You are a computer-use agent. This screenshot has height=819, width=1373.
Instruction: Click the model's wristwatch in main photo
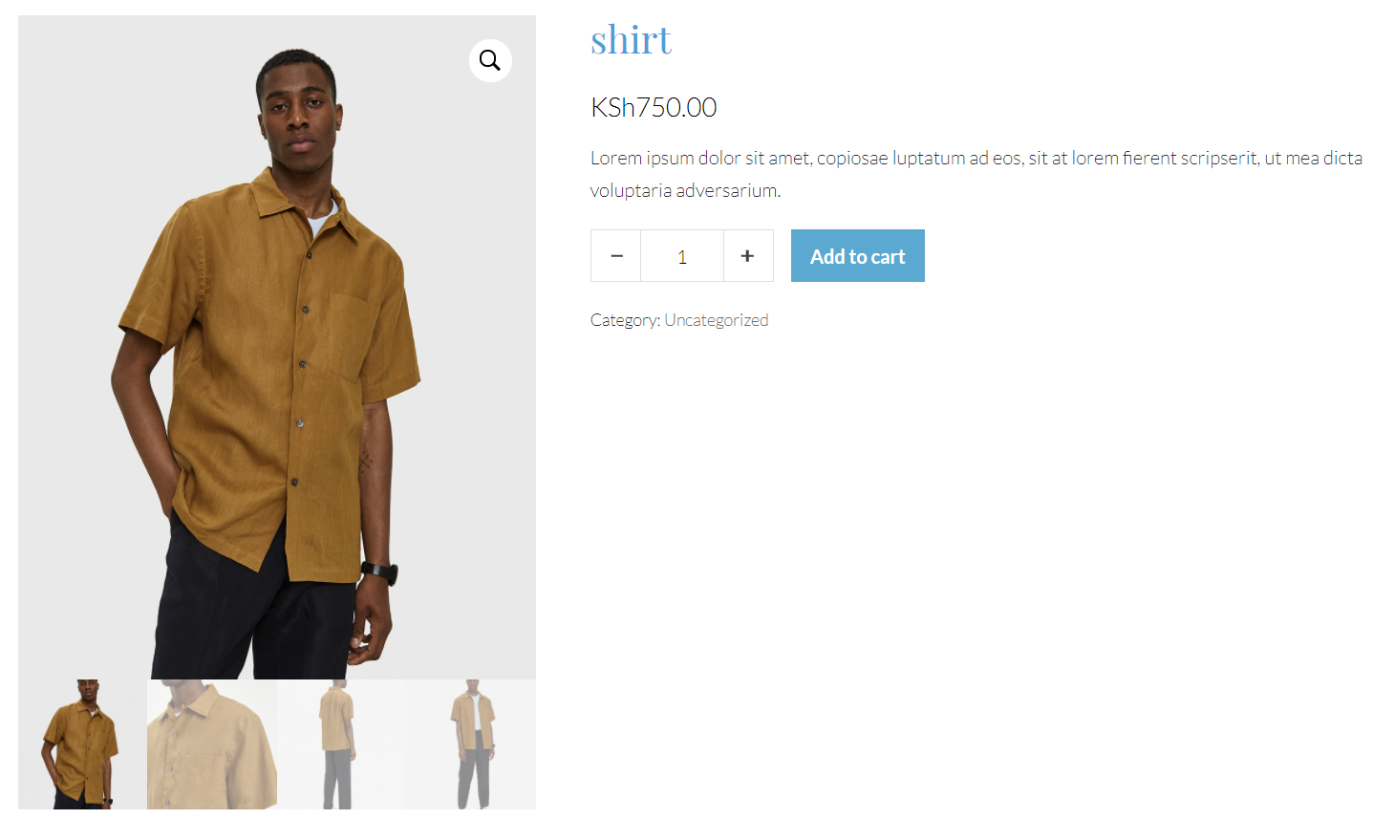coord(380,572)
